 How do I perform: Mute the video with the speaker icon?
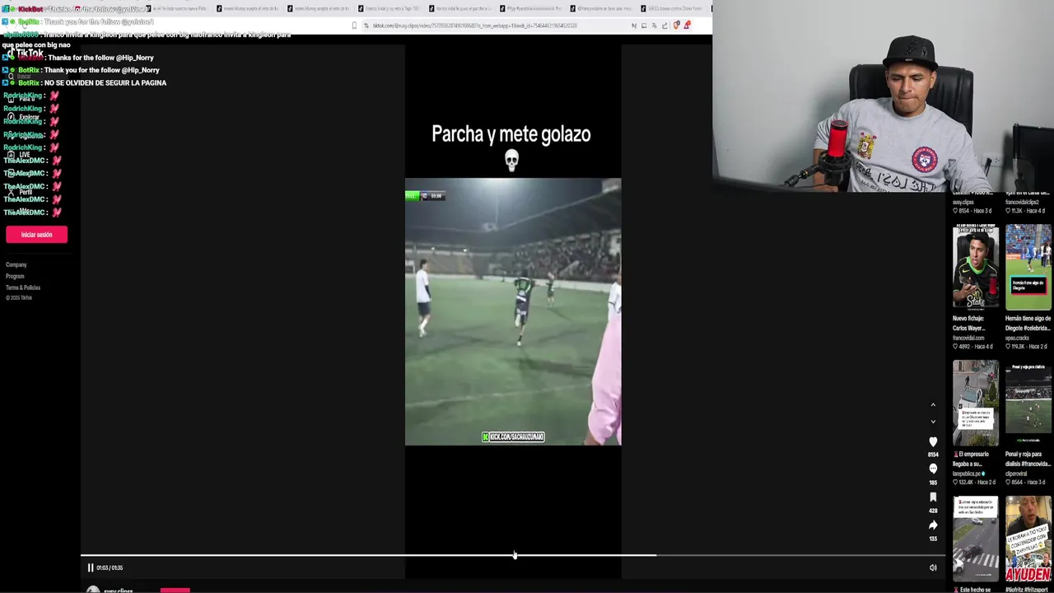933,567
